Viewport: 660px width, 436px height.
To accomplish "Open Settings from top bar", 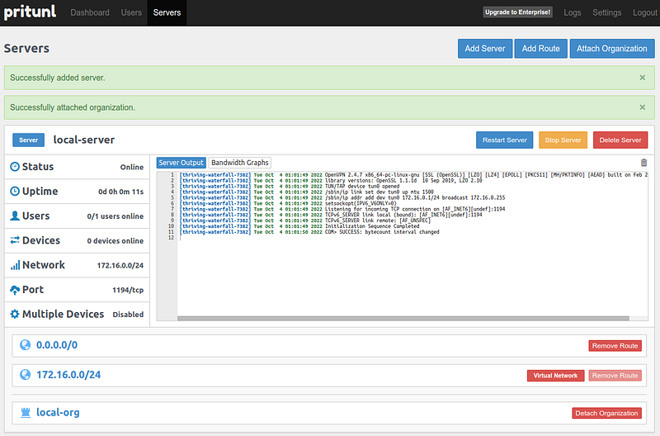I will [x=606, y=12].
